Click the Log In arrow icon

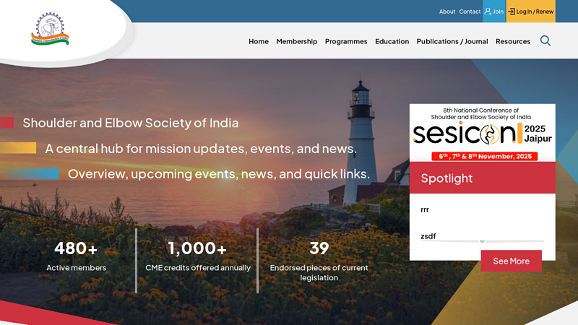point(512,12)
